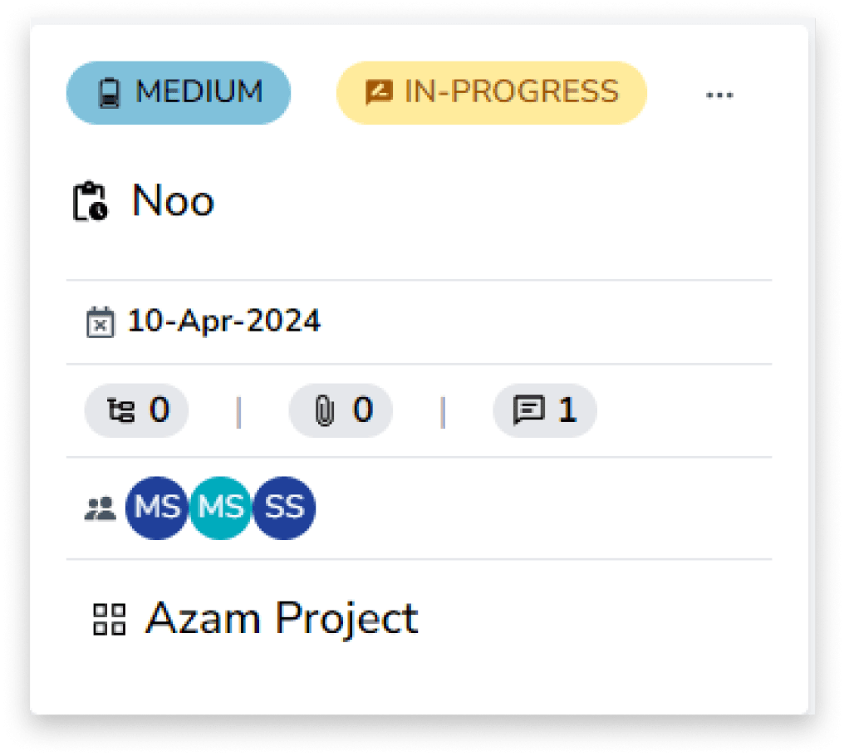Select the dark blue MS avatar
Viewport: 844px width, 756px height.
pyautogui.click(x=156, y=508)
